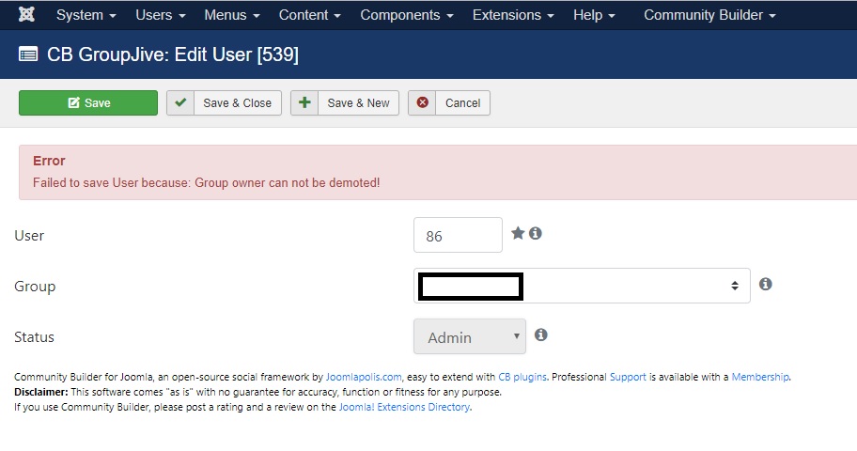Open the CB plugins link
The image size is (857, 451).
pos(522,377)
